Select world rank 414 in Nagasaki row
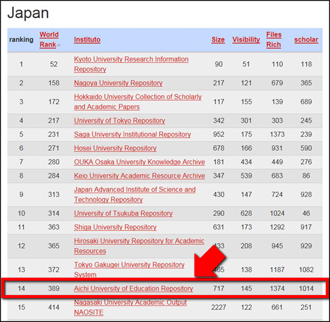This screenshot has width=330, height=322. coord(53,308)
